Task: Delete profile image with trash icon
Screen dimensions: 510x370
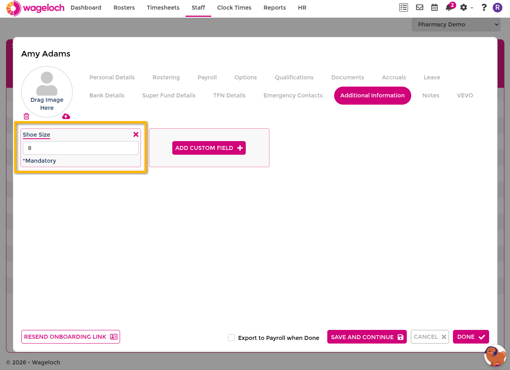Action: click(27, 116)
